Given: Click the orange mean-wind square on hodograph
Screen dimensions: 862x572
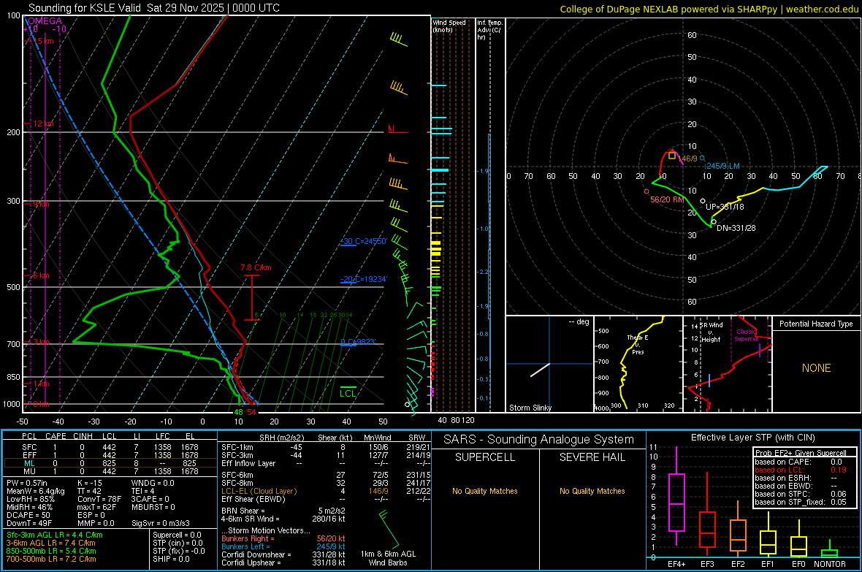Looking at the screenshot, I should tap(672, 156).
